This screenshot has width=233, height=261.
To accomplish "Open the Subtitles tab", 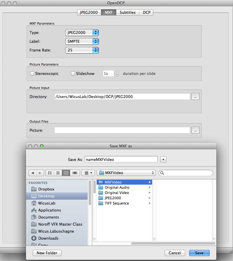I will (x=128, y=13).
